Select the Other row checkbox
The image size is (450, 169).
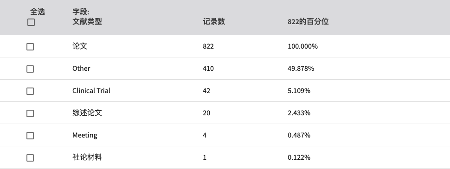(30, 69)
